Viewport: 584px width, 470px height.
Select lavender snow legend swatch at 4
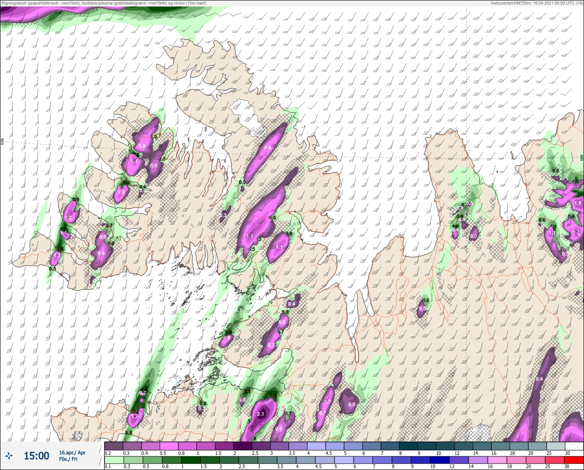316,446
